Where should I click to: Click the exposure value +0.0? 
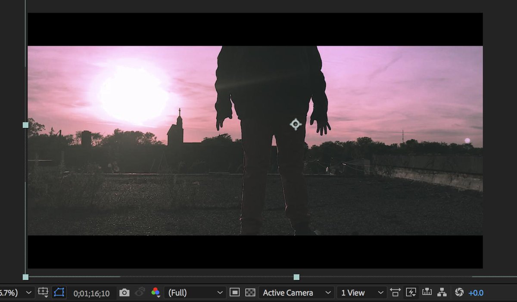click(476, 293)
